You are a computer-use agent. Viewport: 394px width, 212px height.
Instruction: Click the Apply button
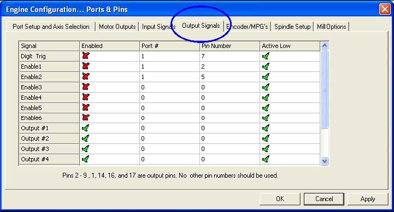pyautogui.click(x=368, y=199)
